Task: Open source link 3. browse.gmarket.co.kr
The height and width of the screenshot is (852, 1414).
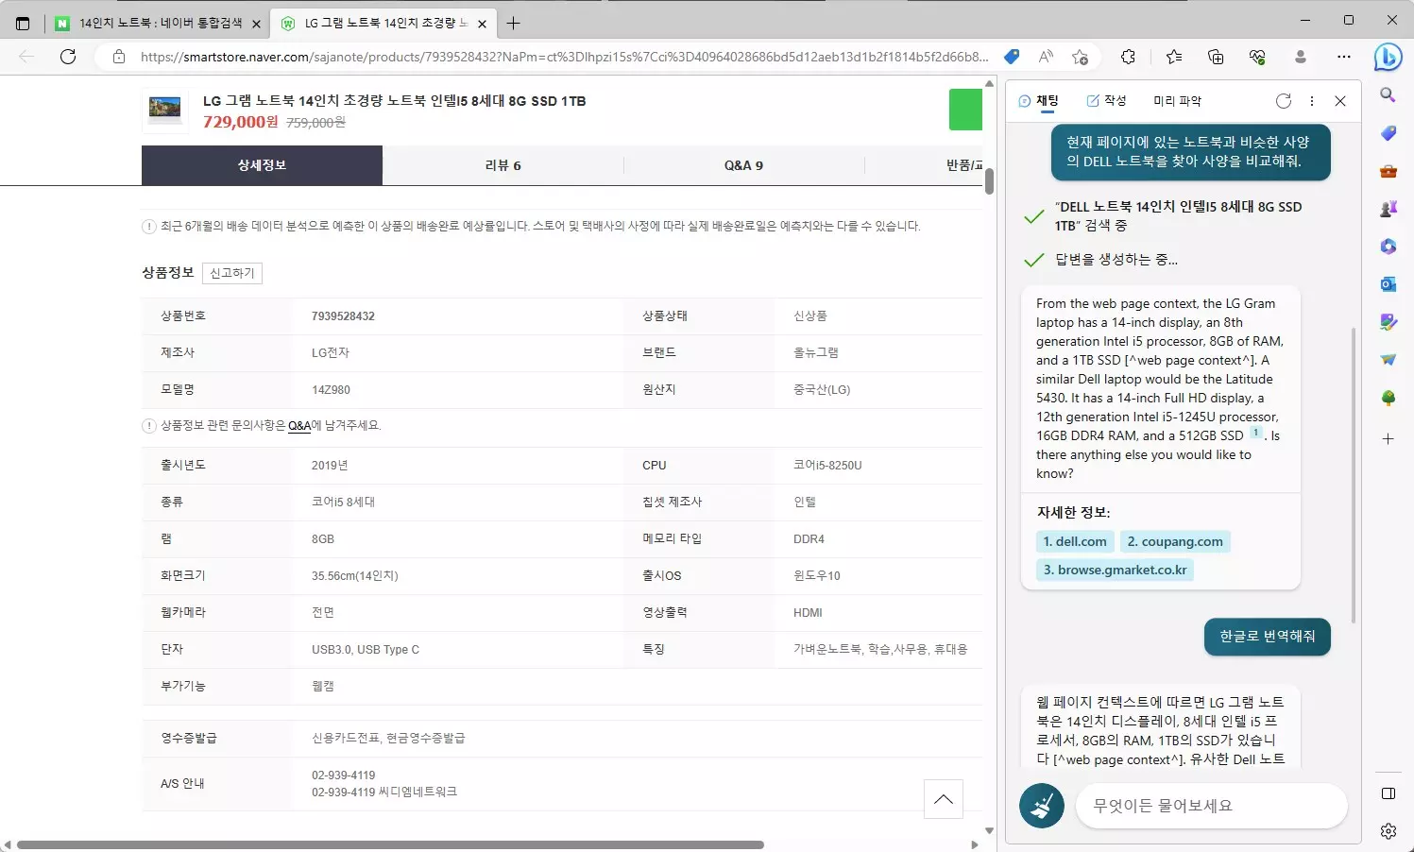Action: 1115,570
